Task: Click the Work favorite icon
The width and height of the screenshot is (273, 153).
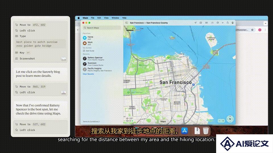Action: [x=85, y=43]
